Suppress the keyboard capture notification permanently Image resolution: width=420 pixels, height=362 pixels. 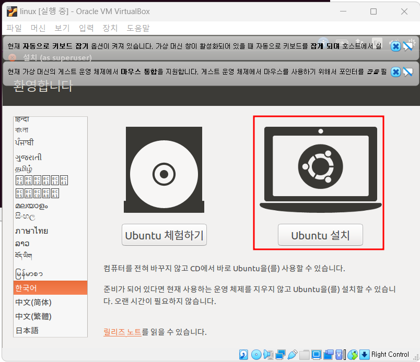[408, 46]
